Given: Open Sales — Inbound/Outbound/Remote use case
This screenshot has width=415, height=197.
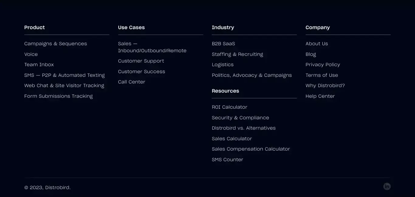Looking at the screenshot, I should 152,47.
